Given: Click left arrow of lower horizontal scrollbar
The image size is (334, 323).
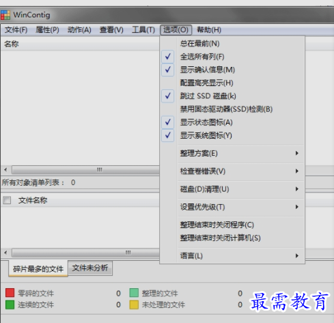Looking at the screenshot, I should (x=5, y=253).
